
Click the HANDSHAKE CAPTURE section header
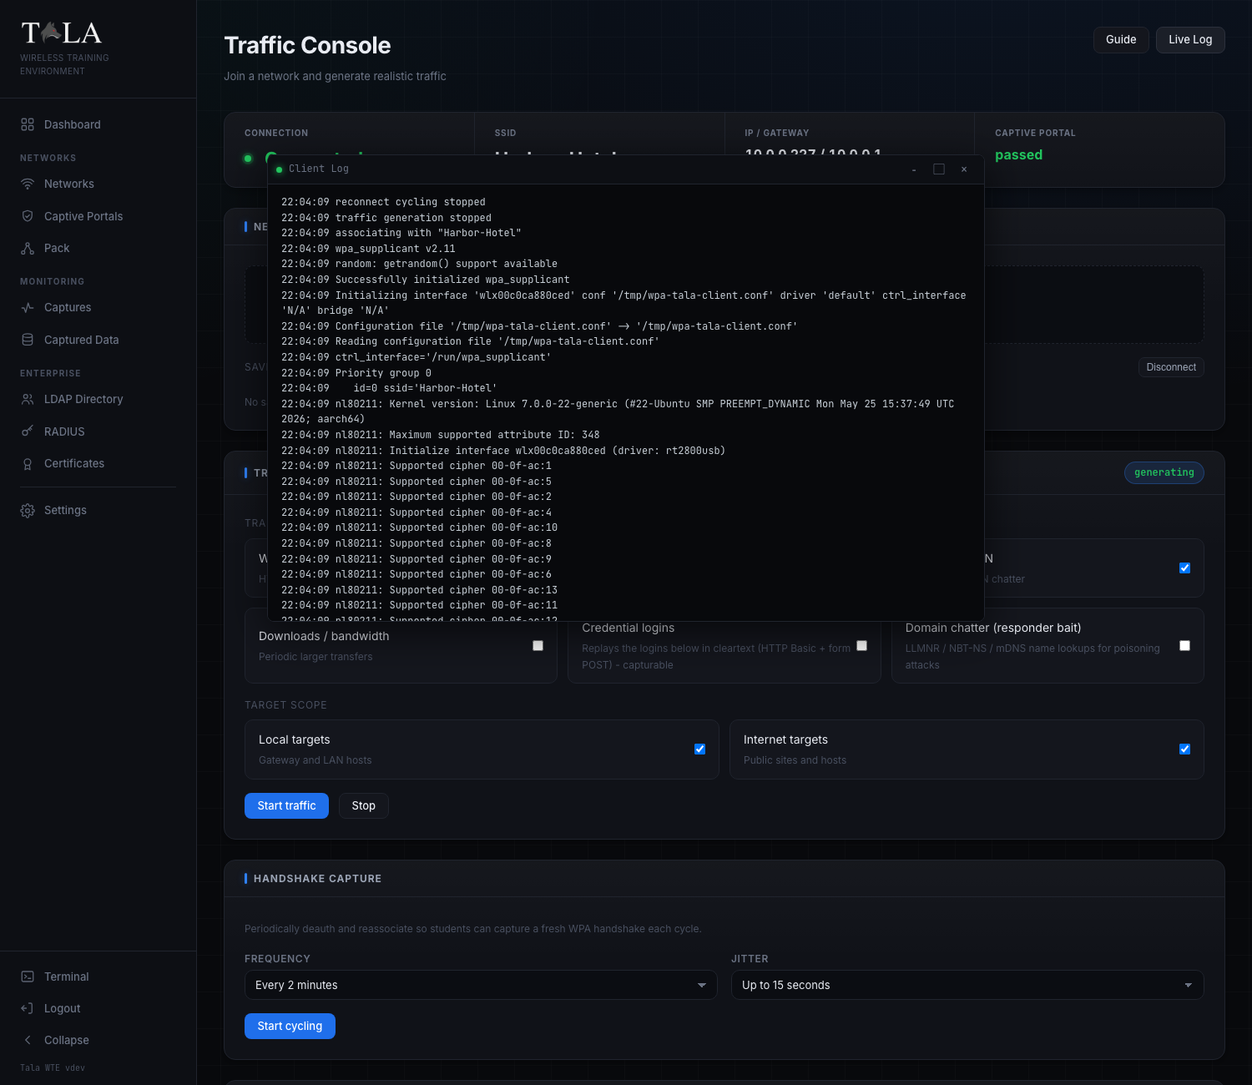(x=317, y=879)
